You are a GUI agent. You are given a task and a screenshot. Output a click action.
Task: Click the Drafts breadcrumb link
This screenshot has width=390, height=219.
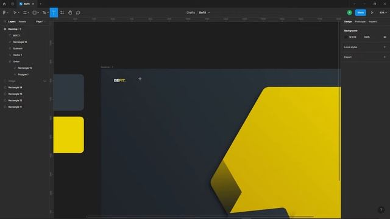point(191,12)
